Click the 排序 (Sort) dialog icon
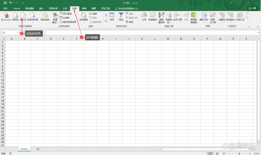This screenshot has height=155, width=261. click(x=112, y=16)
